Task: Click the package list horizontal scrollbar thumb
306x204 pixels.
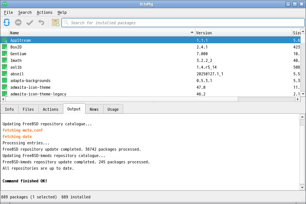Action: pos(122,99)
